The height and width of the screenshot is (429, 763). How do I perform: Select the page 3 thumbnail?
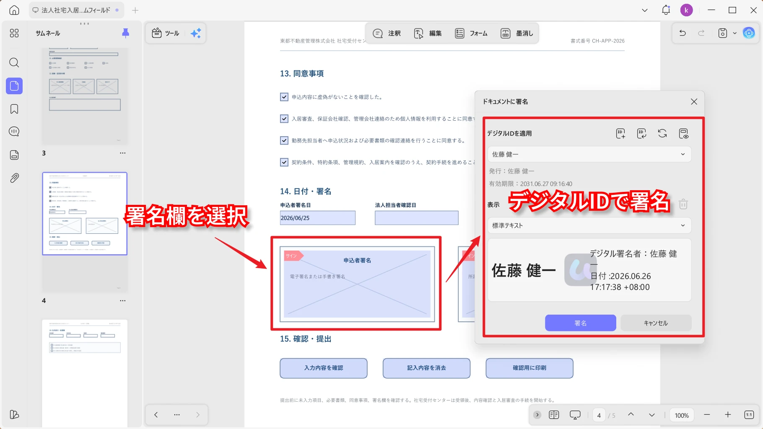[x=85, y=96]
